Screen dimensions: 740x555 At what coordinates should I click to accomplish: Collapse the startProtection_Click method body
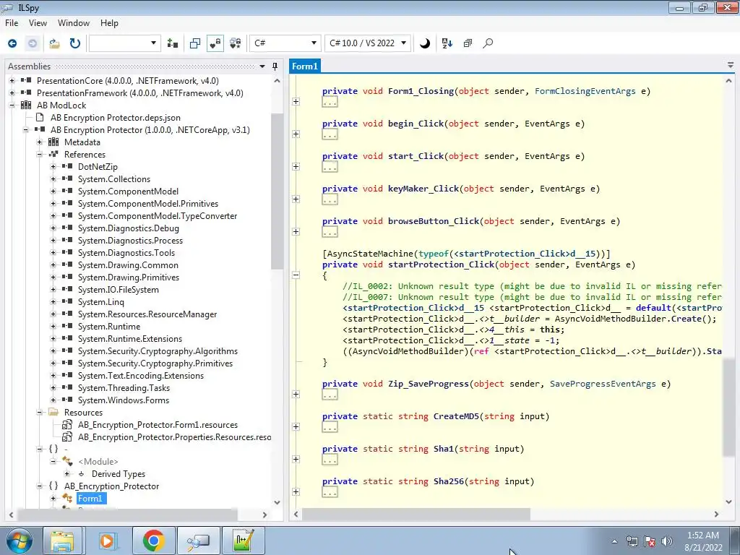point(296,275)
